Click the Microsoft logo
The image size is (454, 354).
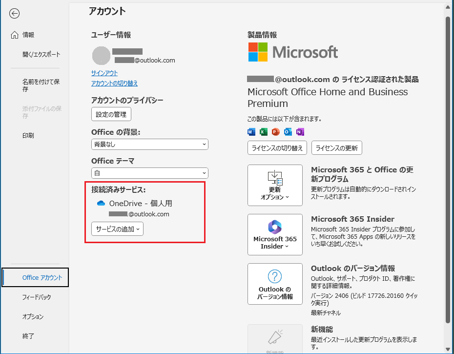coord(293,52)
